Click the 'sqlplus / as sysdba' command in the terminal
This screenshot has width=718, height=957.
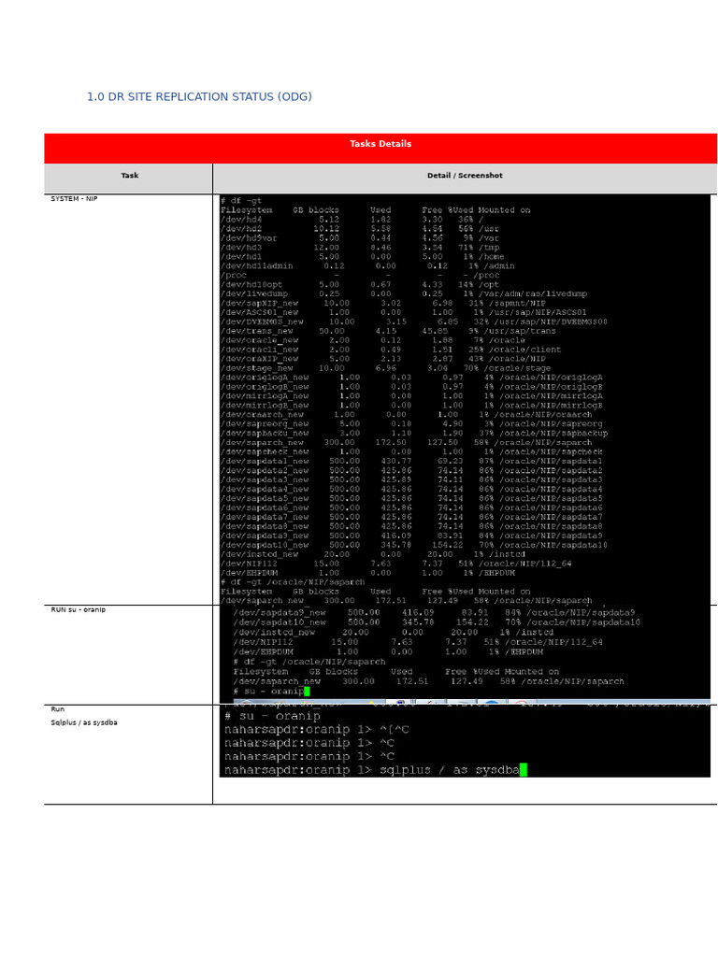click(x=450, y=770)
